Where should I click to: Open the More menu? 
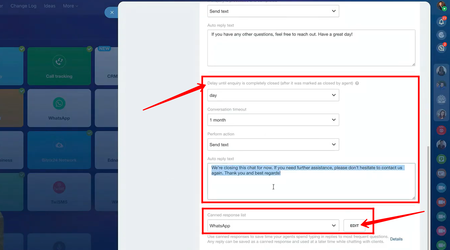(70, 6)
